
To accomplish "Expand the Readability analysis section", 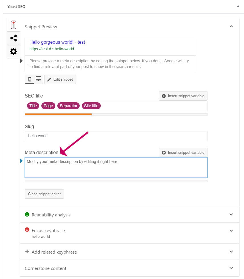I will (x=130, y=215).
